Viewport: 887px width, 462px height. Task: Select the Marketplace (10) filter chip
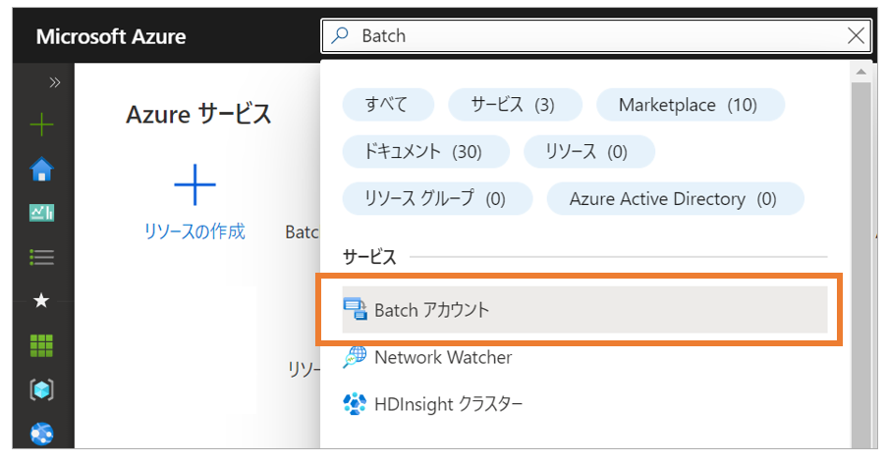click(691, 105)
